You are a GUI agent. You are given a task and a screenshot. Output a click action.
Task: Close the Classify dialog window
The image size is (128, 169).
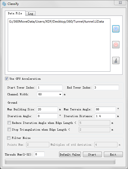[x=120, y=3]
